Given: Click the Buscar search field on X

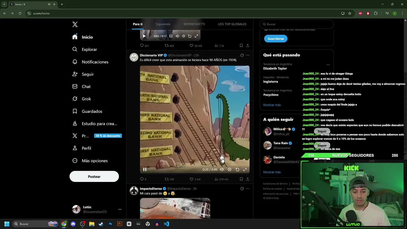Looking at the screenshot, I should pos(297,24).
